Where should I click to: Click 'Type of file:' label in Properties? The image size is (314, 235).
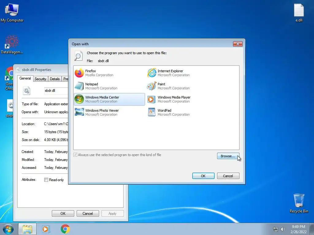[x=30, y=104]
